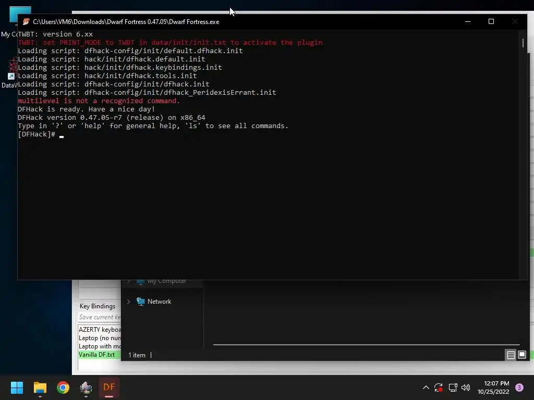The image size is (534, 400).
Task: Click the Explorer horizontal scrollbar
Action: click(x=366, y=345)
